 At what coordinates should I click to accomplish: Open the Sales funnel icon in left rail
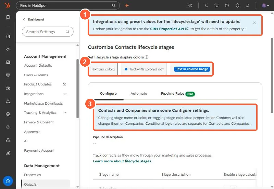(x=8, y=75)
